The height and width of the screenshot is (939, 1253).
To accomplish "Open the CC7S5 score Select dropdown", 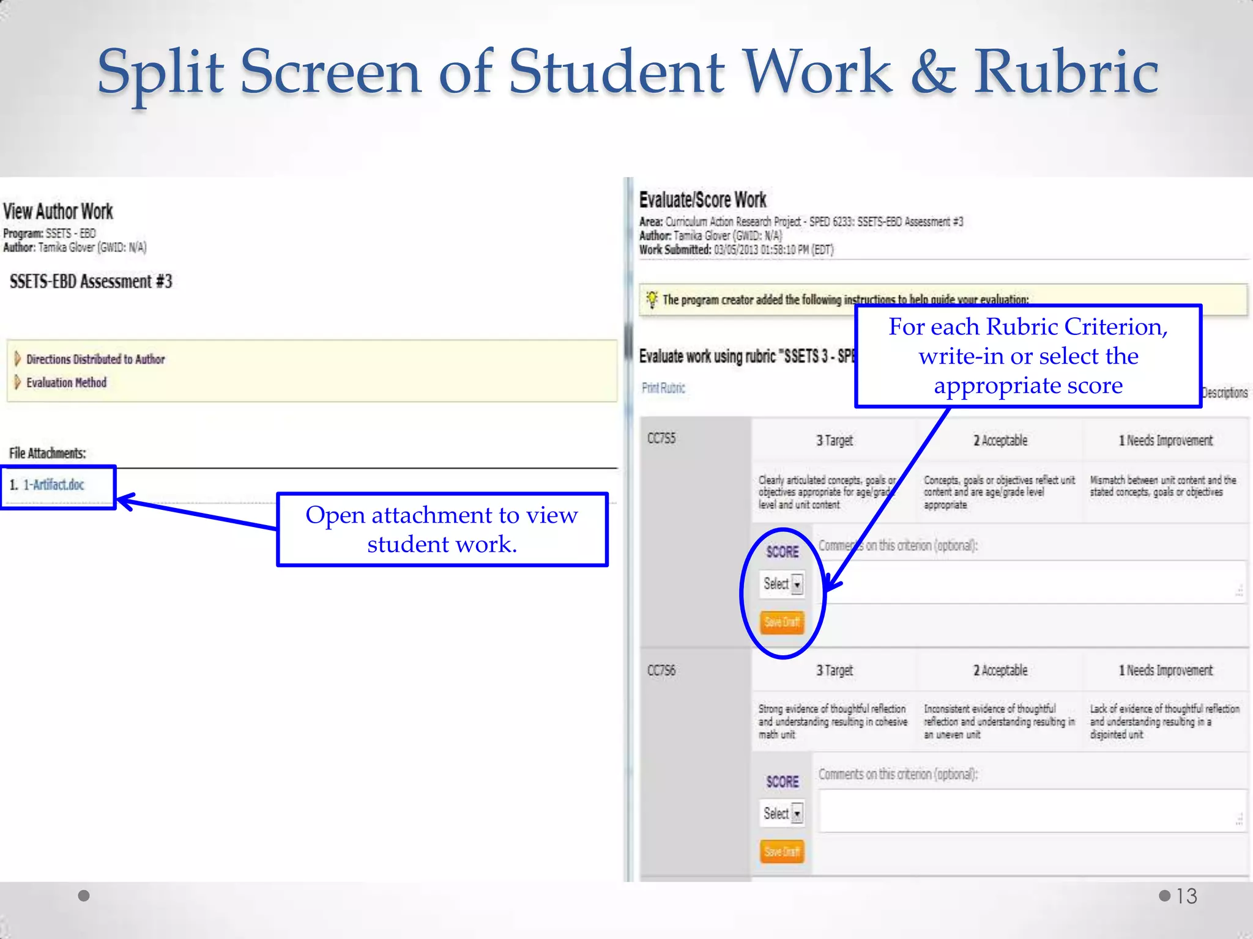I will [782, 584].
